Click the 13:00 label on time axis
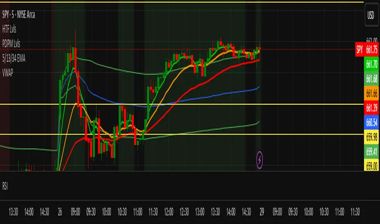 pyautogui.click(x=200, y=212)
